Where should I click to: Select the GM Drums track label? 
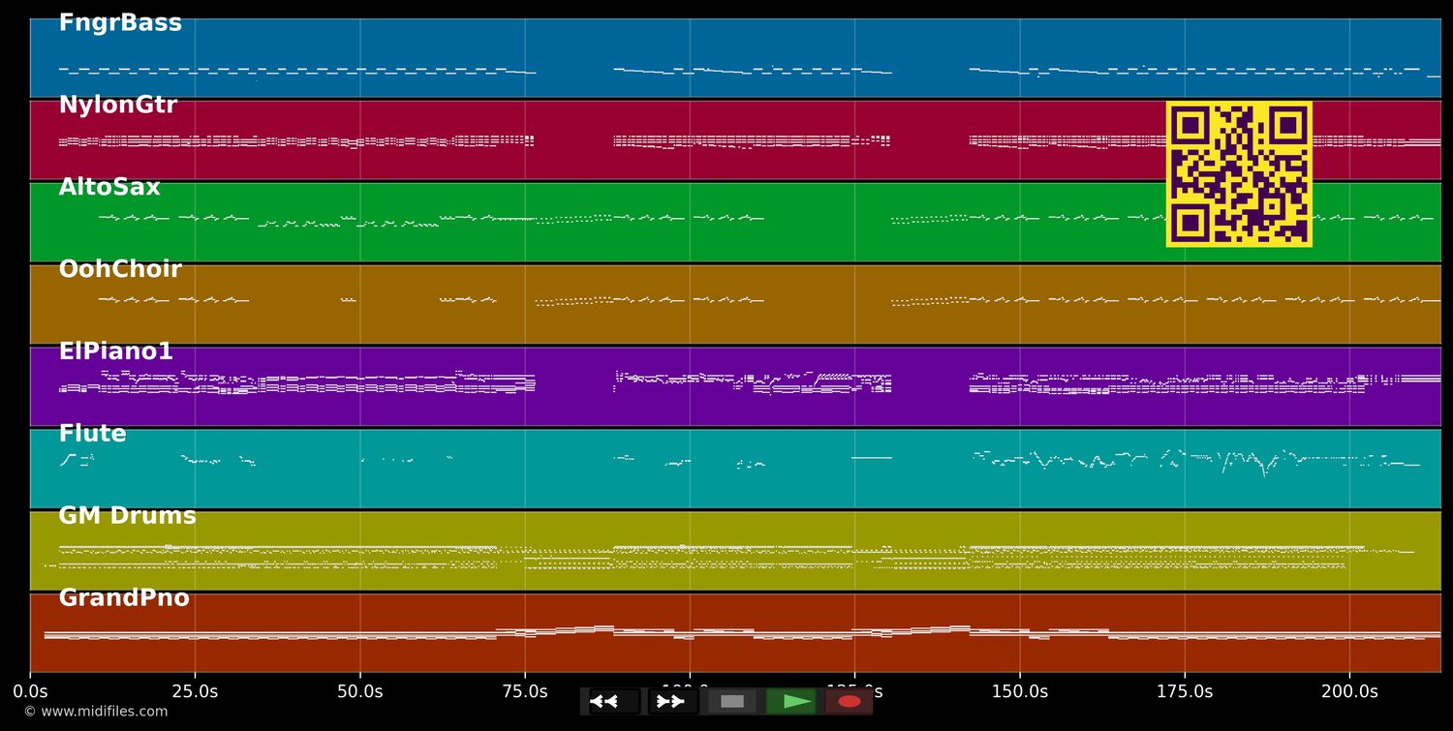coord(127,516)
